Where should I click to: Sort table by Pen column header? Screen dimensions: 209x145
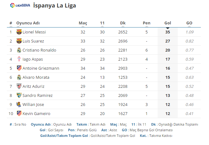[x=146, y=23]
